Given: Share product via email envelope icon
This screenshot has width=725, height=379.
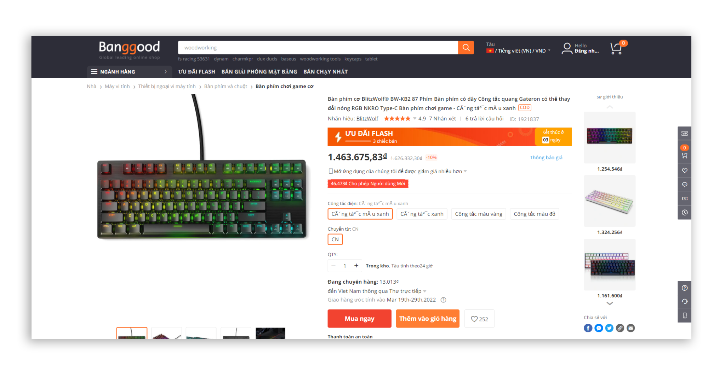Looking at the screenshot, I should coord(631,328).
